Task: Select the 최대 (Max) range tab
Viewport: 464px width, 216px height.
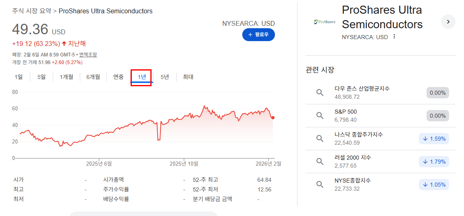Action: tap(188, 77)
